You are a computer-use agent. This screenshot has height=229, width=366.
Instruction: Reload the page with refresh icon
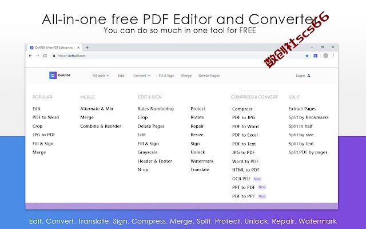[45, 56]
